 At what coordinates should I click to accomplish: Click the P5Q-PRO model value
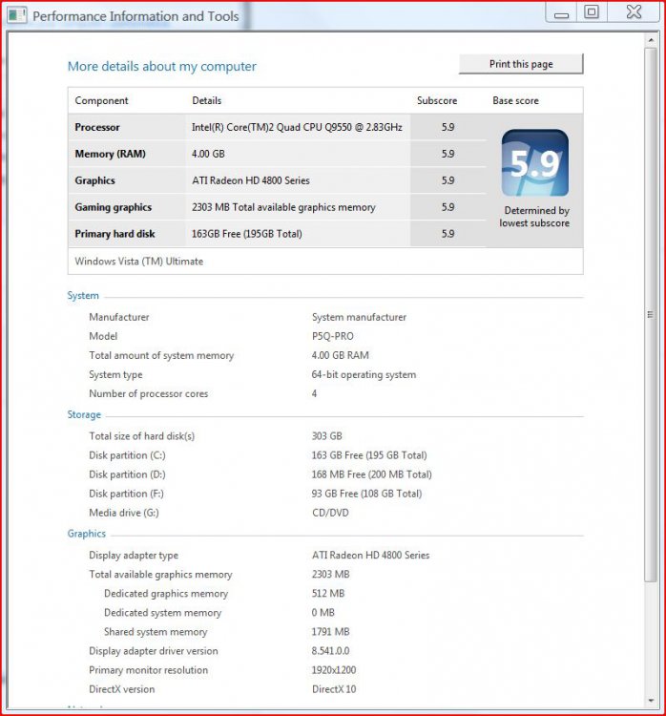(x=333, y=336)
